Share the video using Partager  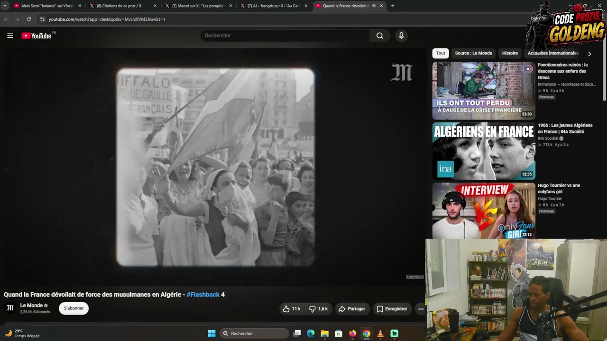(x=351, y=309)
